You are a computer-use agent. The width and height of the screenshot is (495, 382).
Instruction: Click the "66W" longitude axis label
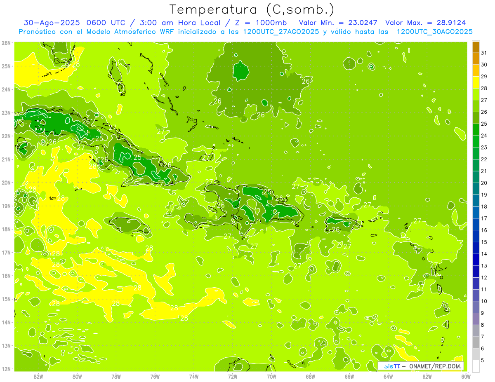coord(349,376)
